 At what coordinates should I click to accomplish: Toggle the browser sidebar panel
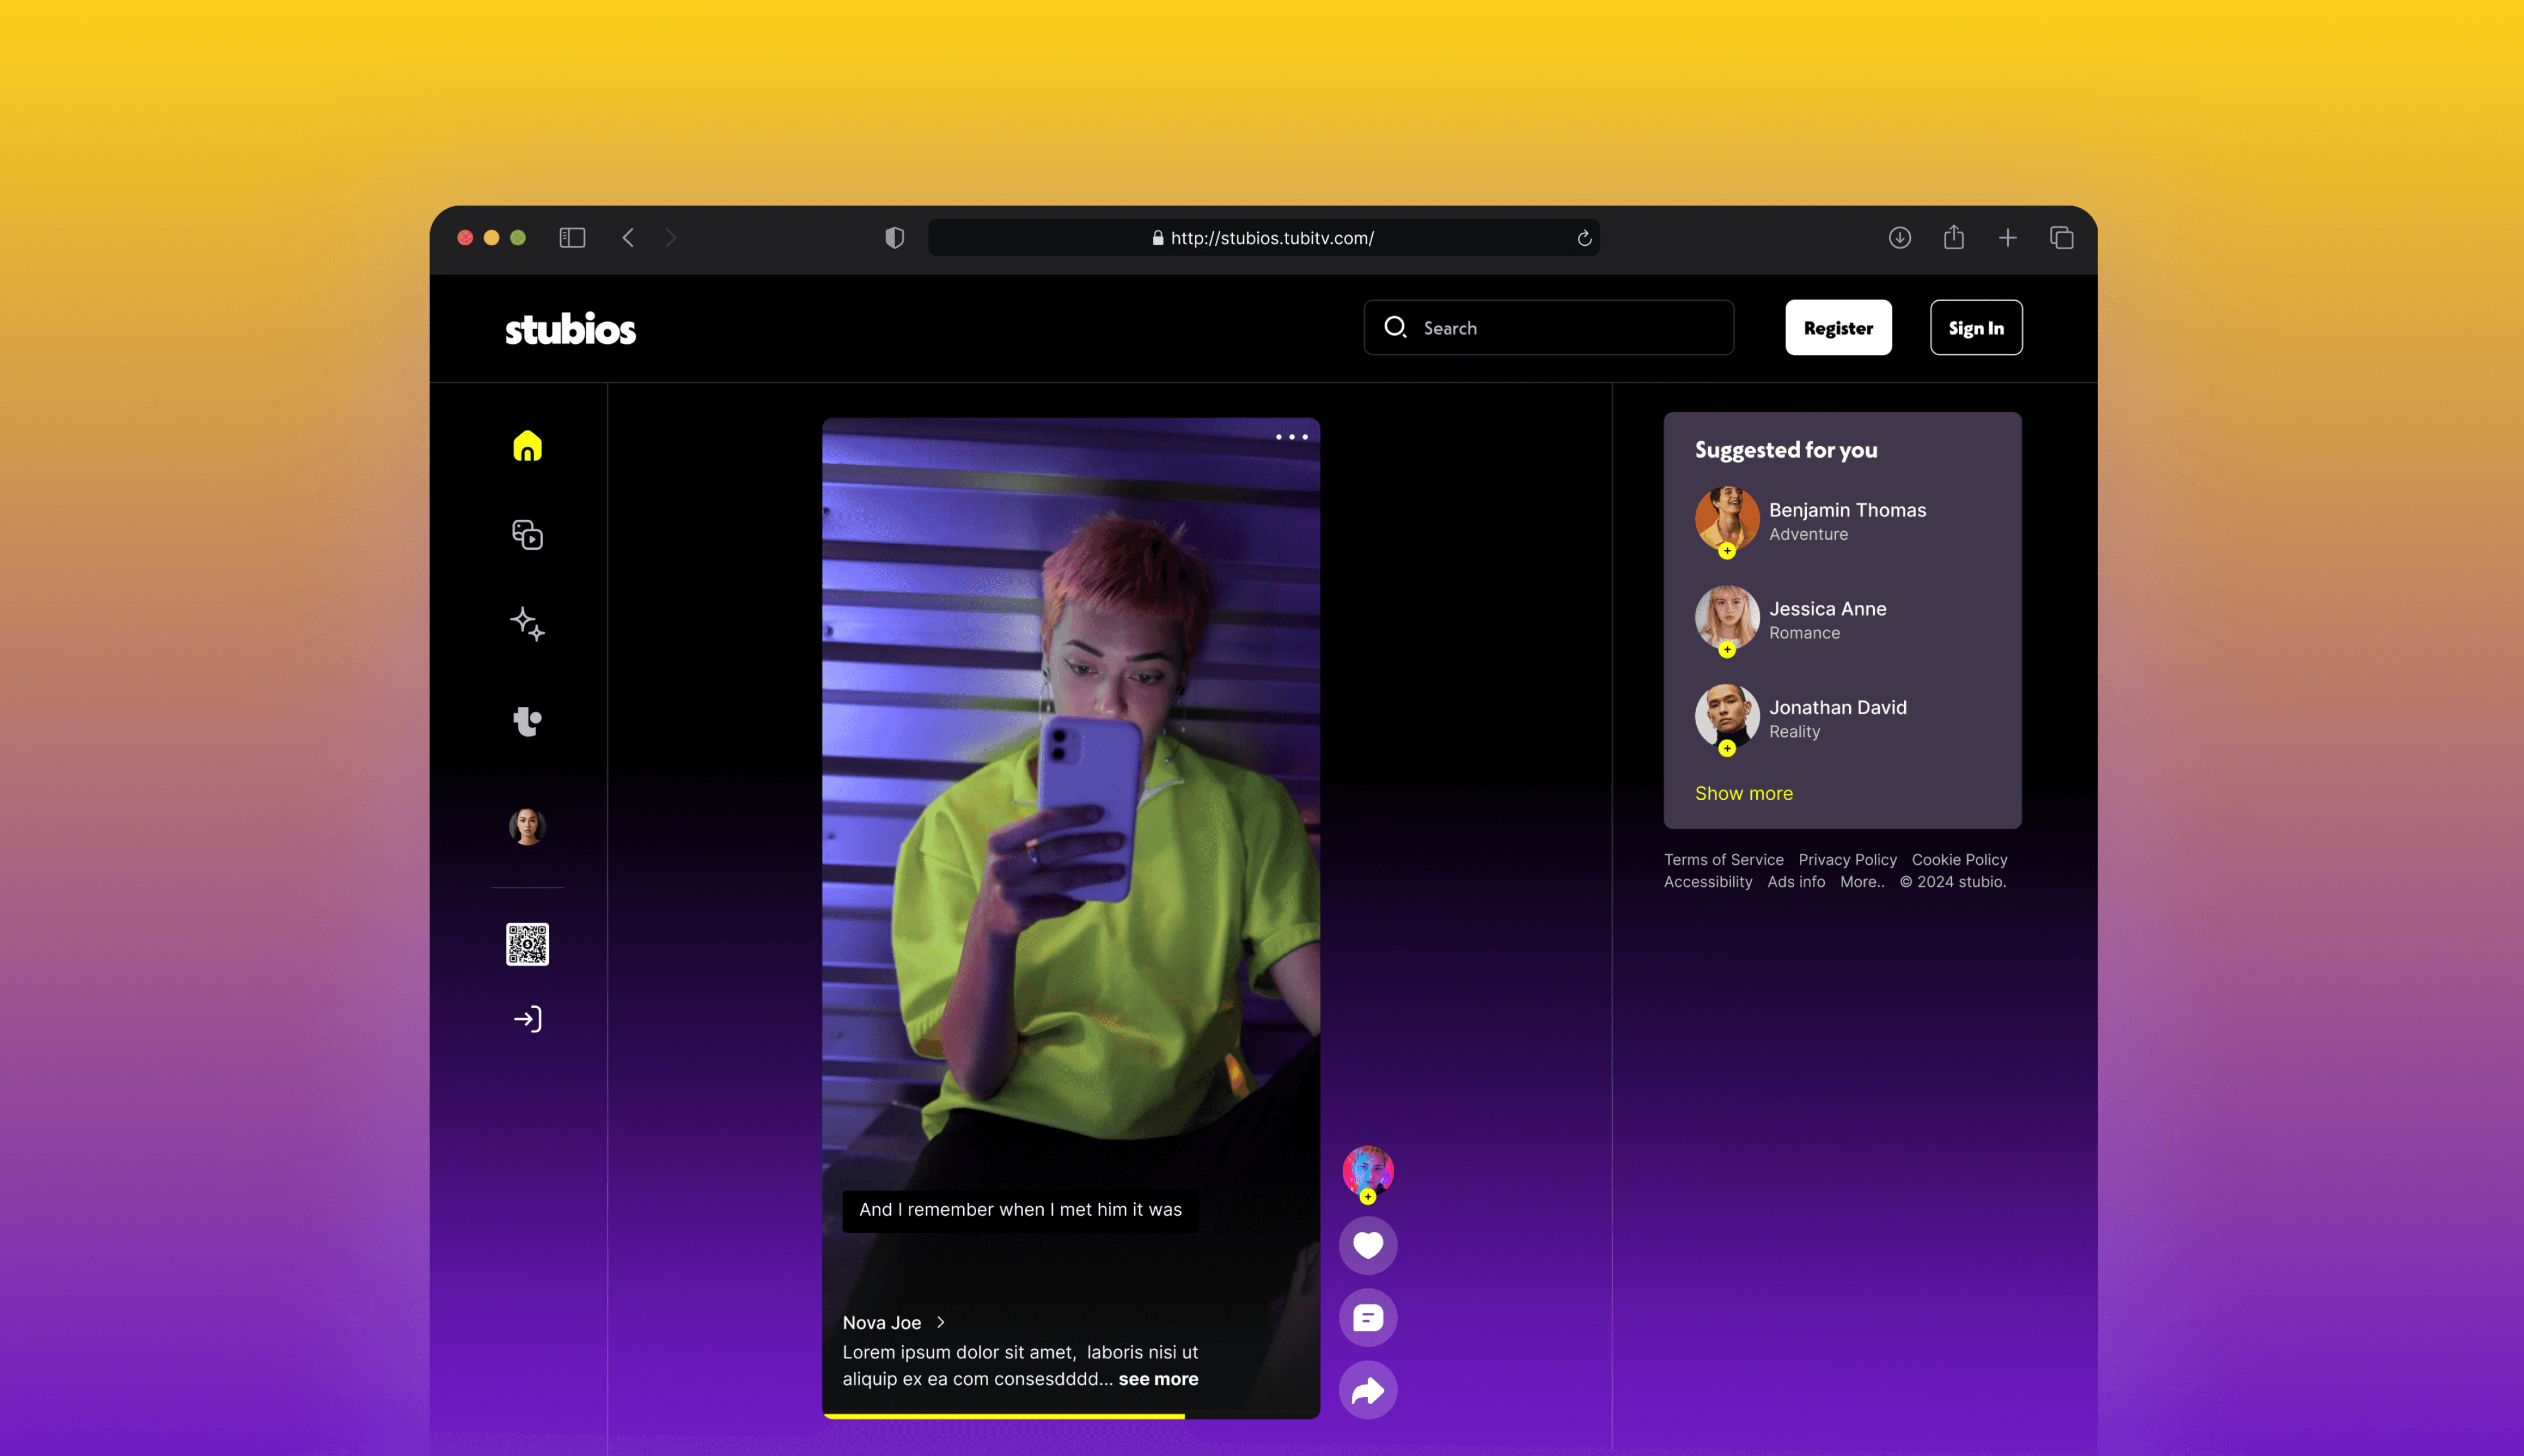pyautogui.click(x=572, y=238)
